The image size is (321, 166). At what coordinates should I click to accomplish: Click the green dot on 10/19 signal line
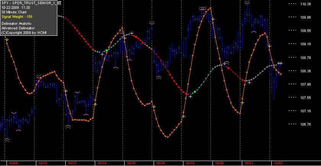point(195,92)
